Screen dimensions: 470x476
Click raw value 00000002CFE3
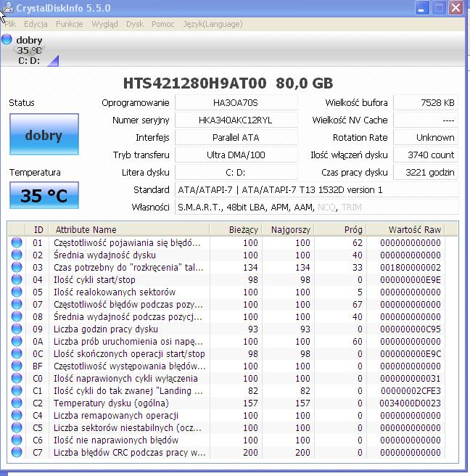(x=411, y=390)
